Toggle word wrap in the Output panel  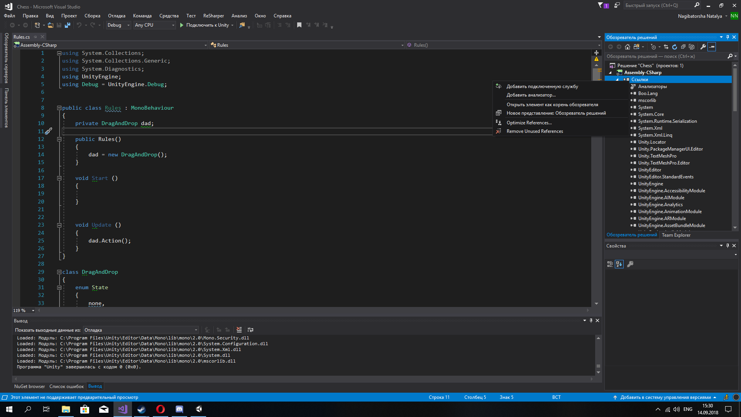pyautogui.click(x=250, y=330)
